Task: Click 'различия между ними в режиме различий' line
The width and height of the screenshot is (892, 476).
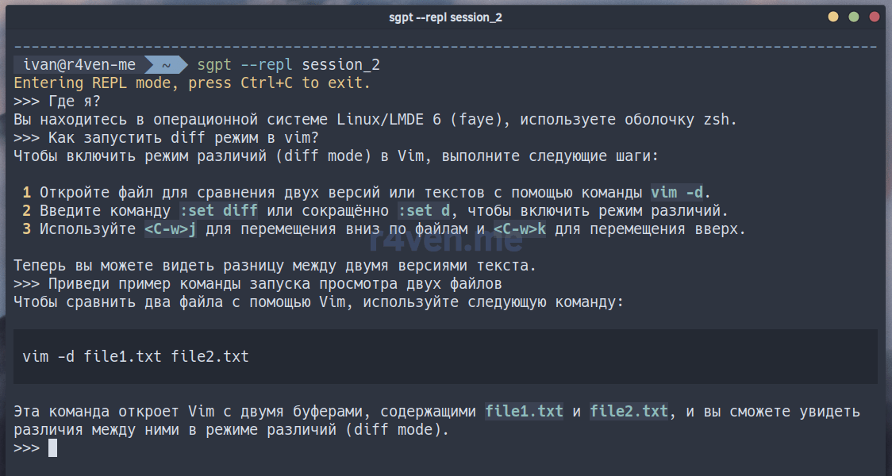Action: (x=232, y=429)
